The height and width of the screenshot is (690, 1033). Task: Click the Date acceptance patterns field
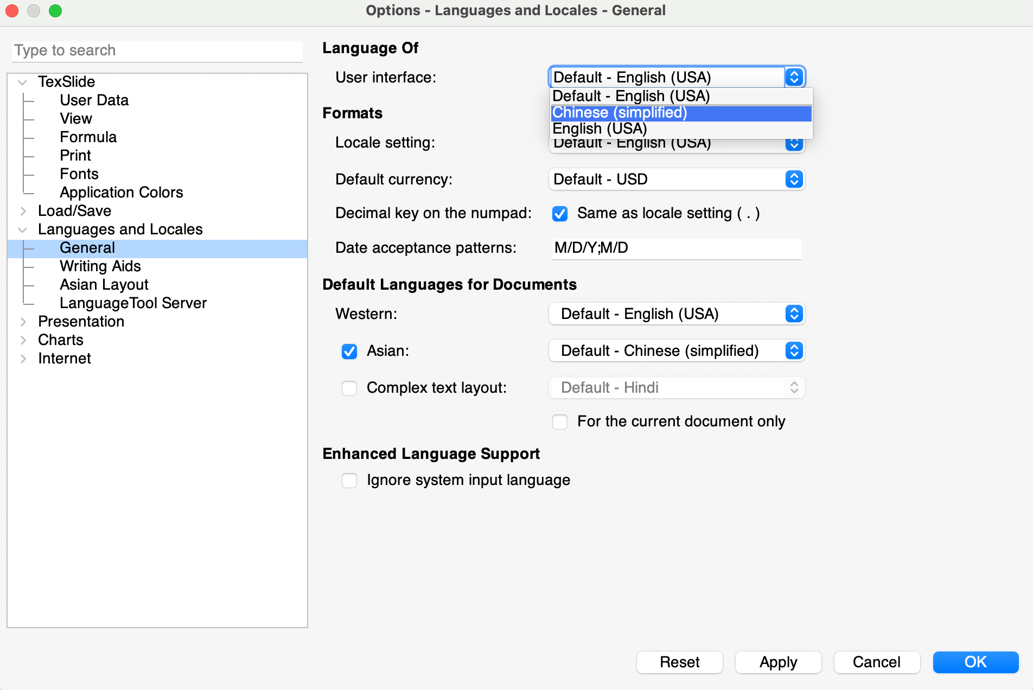tap(676, 248)
